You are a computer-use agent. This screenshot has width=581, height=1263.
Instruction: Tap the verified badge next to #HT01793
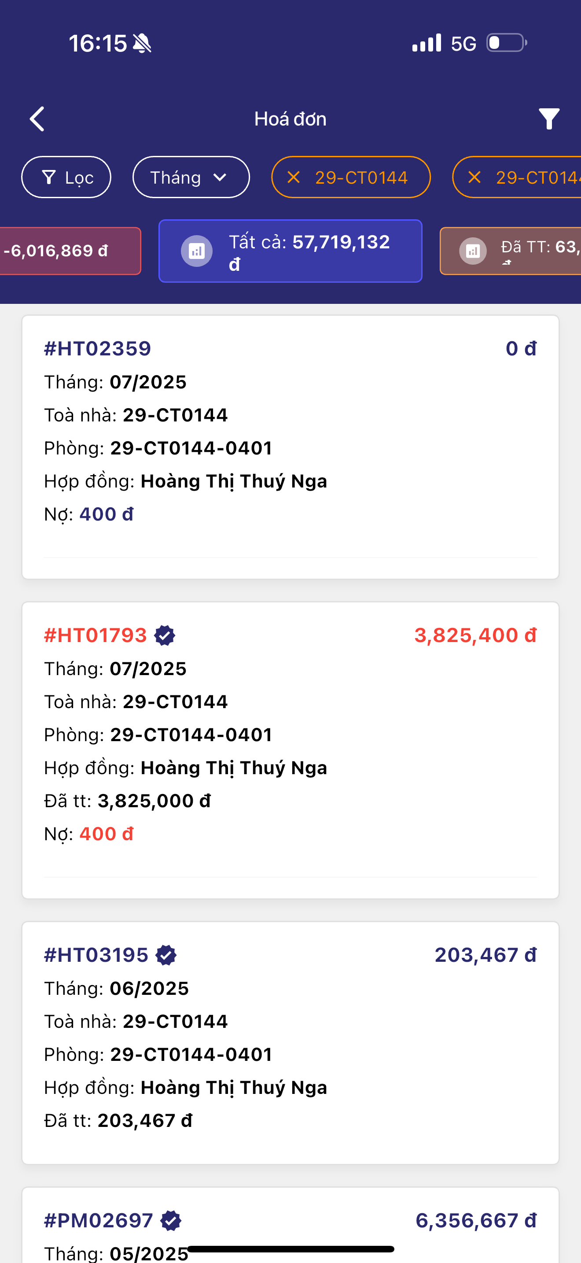coord(165,635)
